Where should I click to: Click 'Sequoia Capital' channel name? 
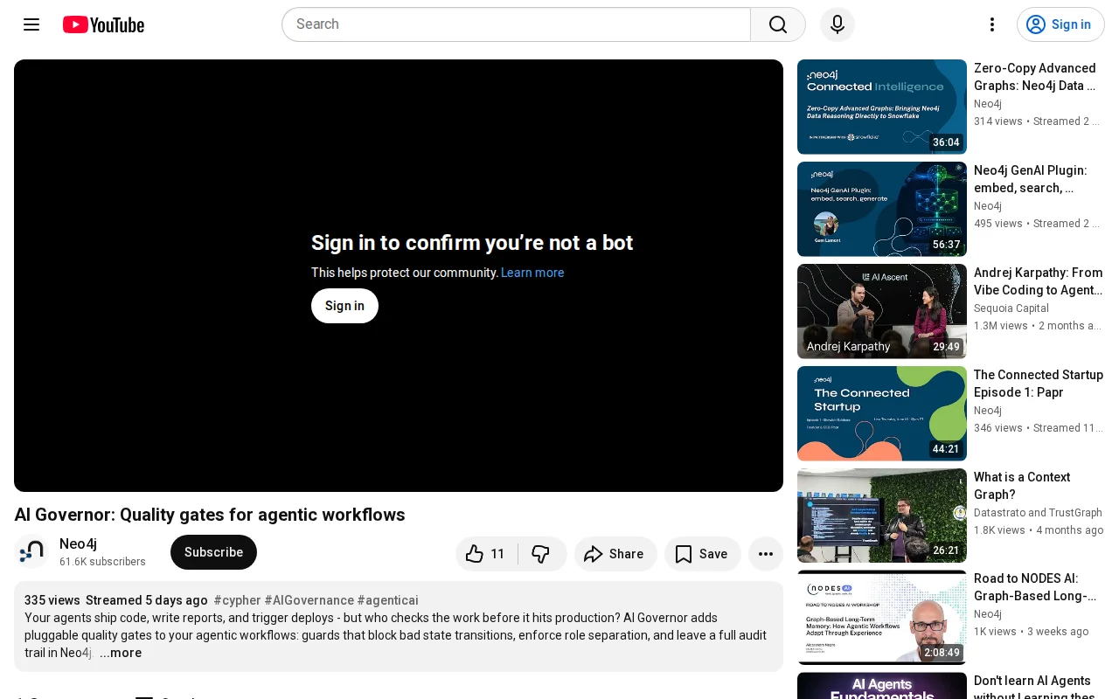click(1011, 308)
